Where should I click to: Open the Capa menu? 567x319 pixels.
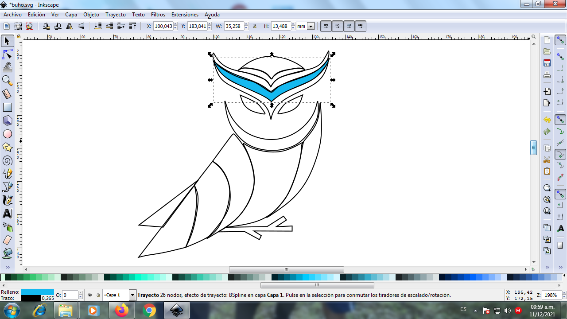[x=71, y=15]
